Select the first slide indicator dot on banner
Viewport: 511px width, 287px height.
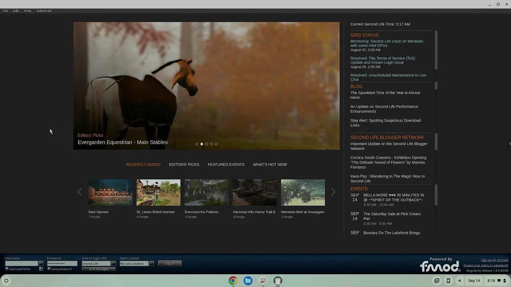[x=197, y=144]
